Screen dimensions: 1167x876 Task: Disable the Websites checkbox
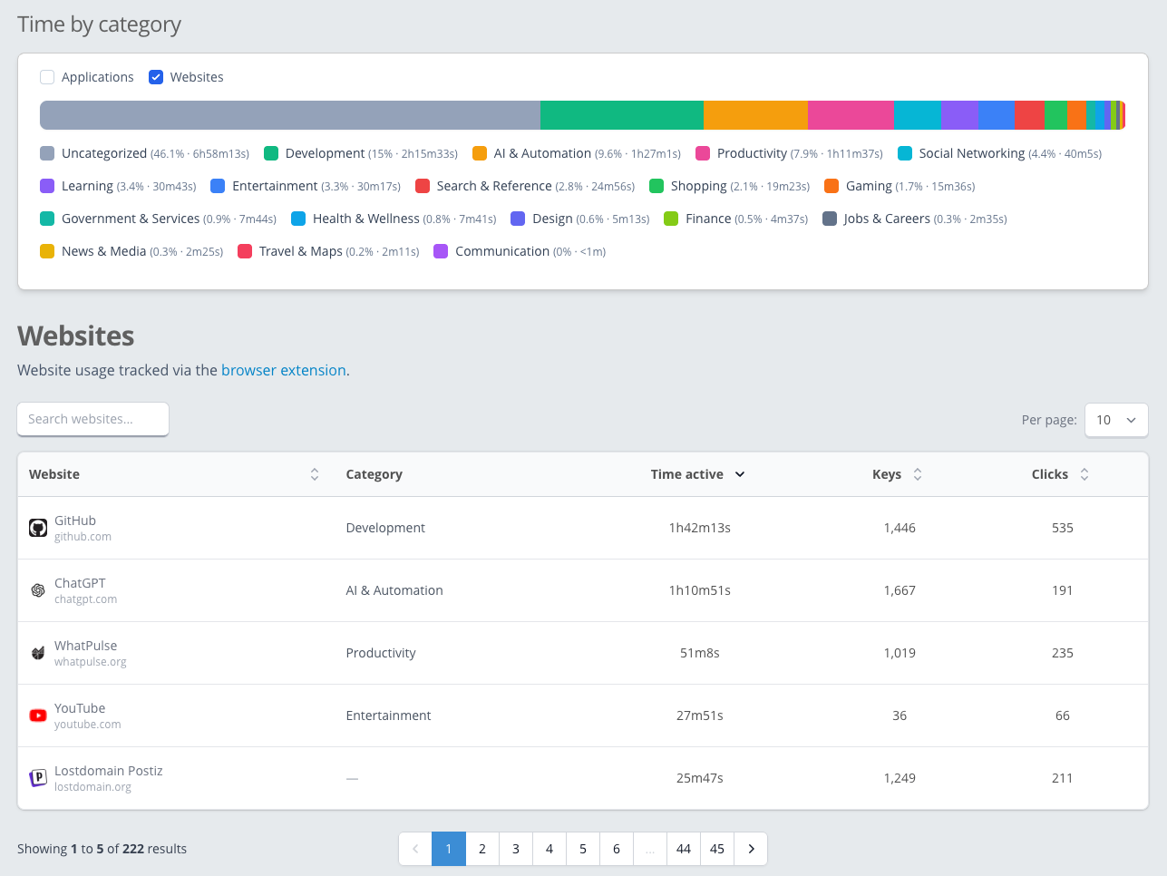(x=155, y=77)
